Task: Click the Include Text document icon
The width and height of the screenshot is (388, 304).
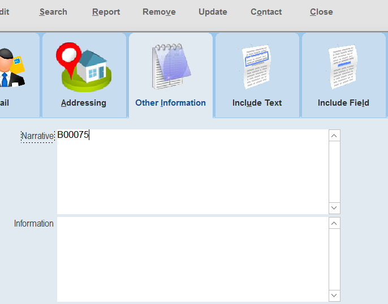Action: coord(256,67)
